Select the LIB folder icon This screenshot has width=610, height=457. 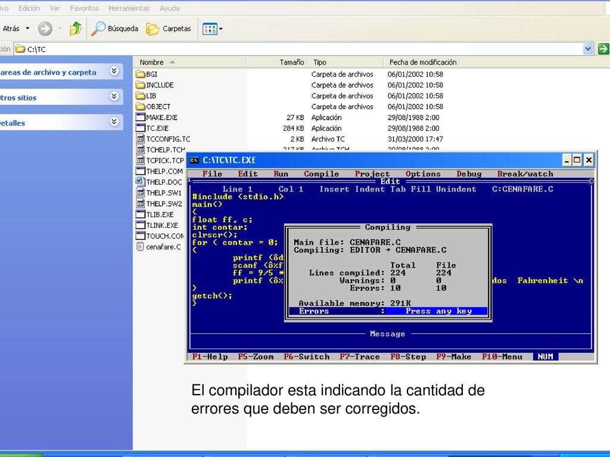click(141, 96)
